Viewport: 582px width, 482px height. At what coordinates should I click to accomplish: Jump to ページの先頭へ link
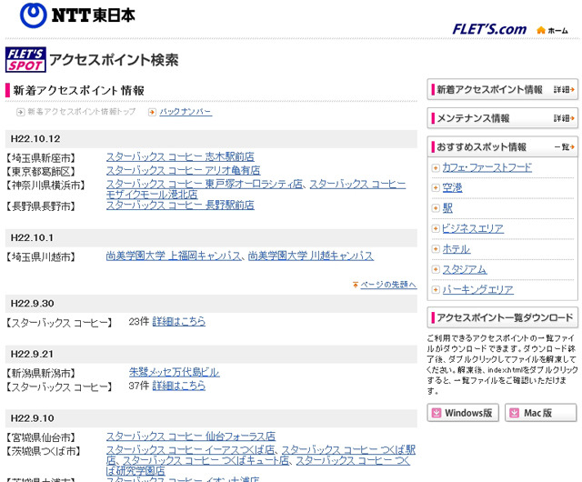[388, 285]
